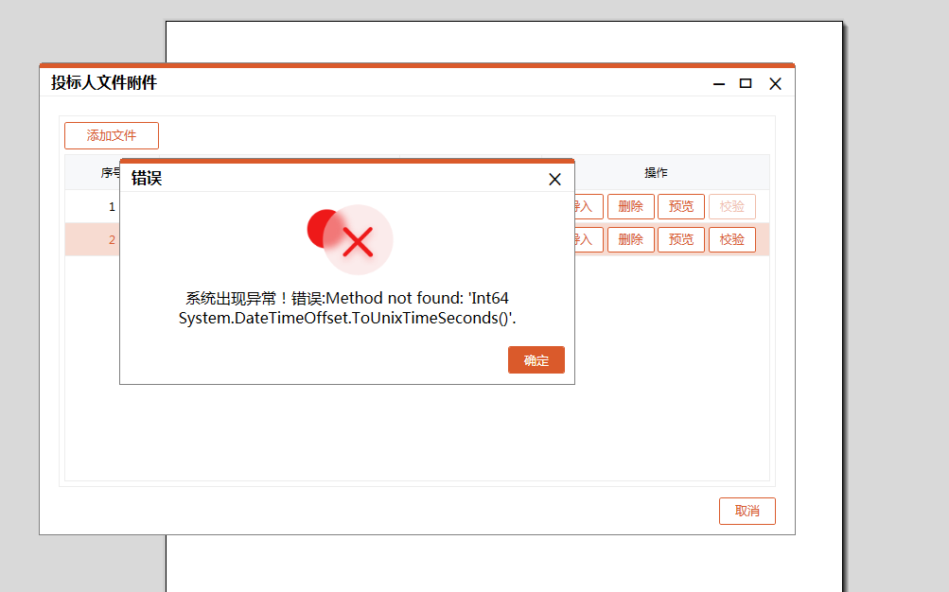949x592 pixels.
Task: Select row 1 by its sequence number
Action: tap(112, 206)
